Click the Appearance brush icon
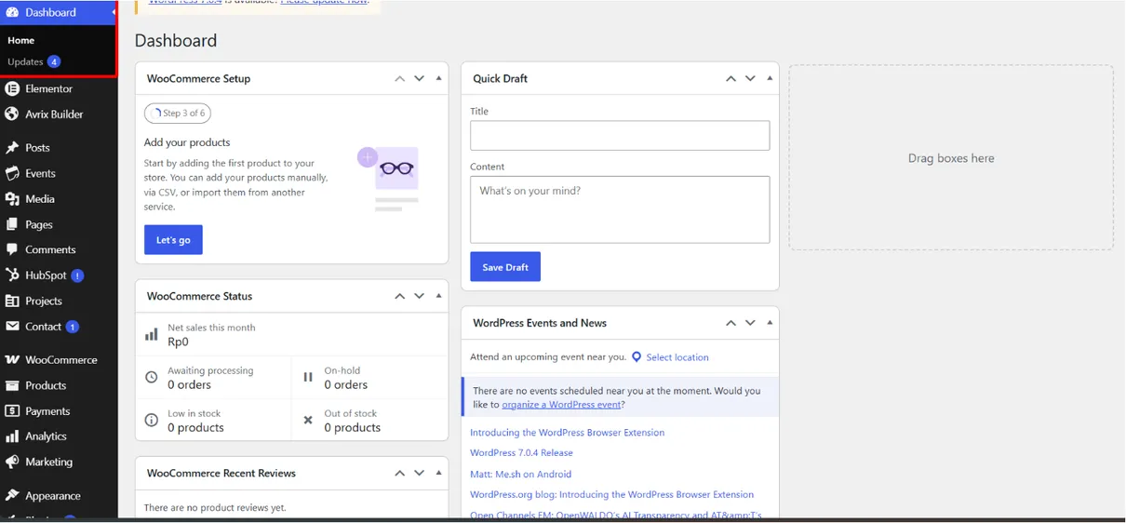 coord(12,495)
